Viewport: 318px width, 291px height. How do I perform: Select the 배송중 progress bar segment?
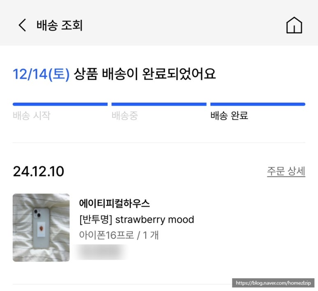(x=159, y=104)
